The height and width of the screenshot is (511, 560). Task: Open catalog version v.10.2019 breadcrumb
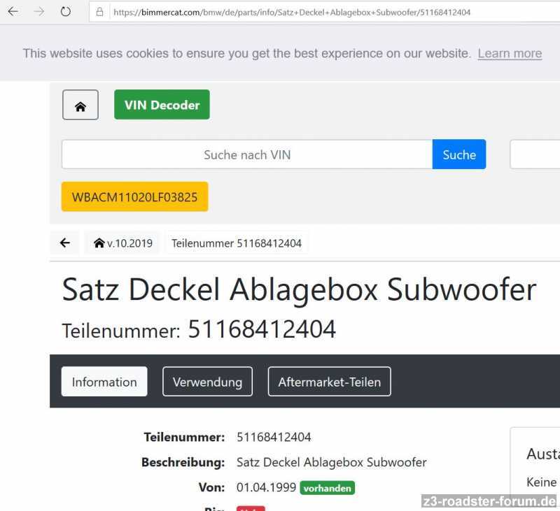pyautogui.click(x=122, y=243)
